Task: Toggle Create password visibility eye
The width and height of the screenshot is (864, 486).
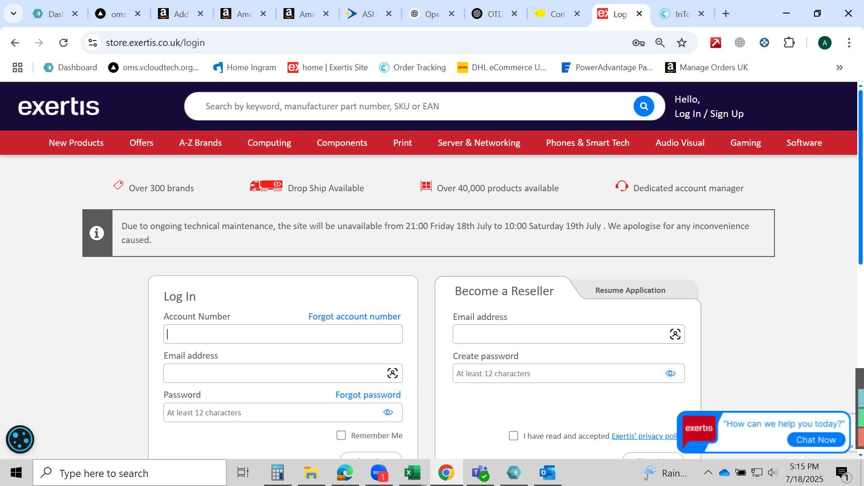Action: 670,373
